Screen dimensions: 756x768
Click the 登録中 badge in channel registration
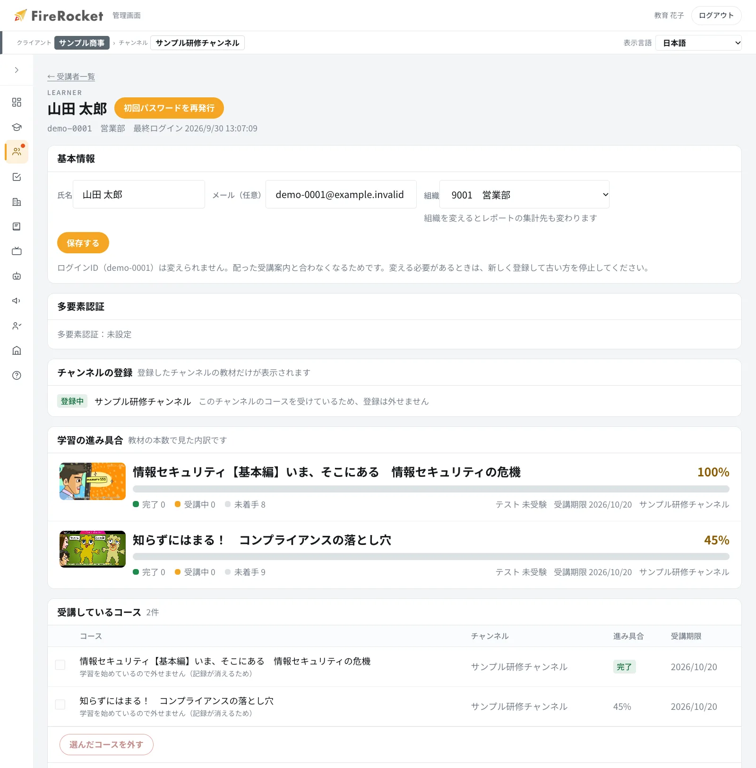click(x=72, y=401)
